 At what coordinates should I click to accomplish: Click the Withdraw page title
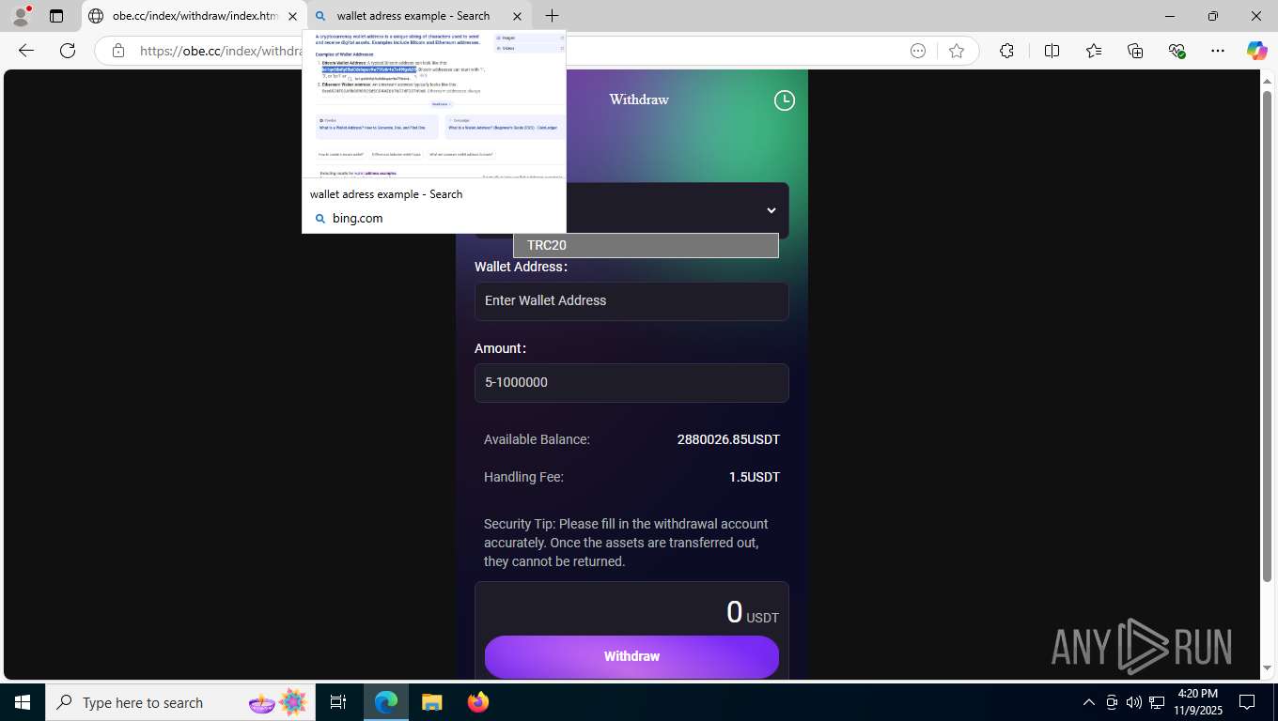click(639, 100)
